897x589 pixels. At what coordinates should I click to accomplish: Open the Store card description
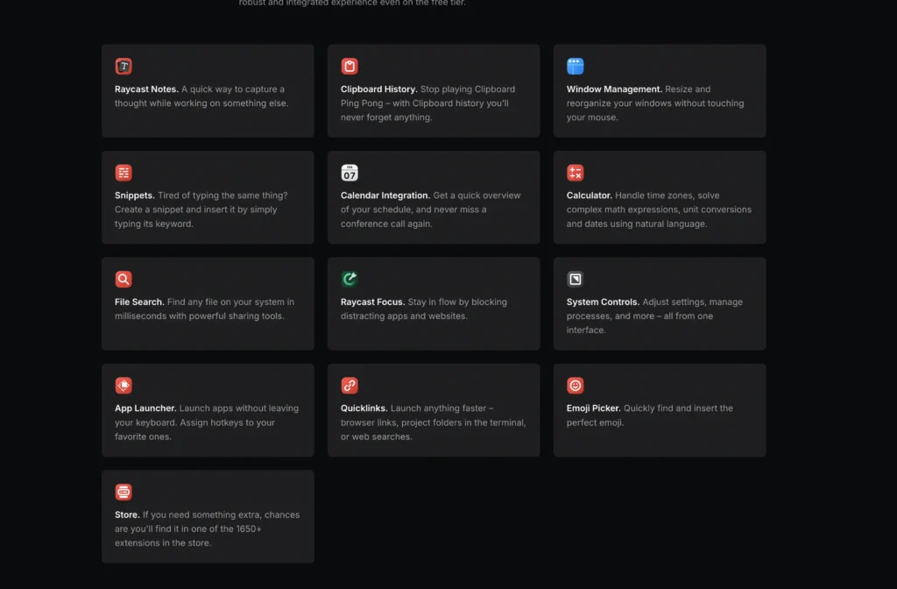pos(207,529)
